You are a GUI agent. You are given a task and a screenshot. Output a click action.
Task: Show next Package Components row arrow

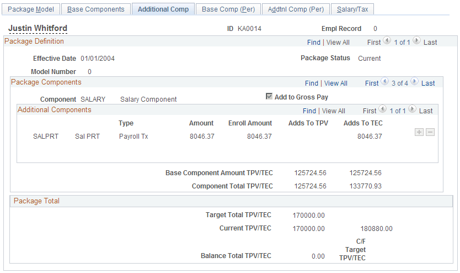click(414, 81)
